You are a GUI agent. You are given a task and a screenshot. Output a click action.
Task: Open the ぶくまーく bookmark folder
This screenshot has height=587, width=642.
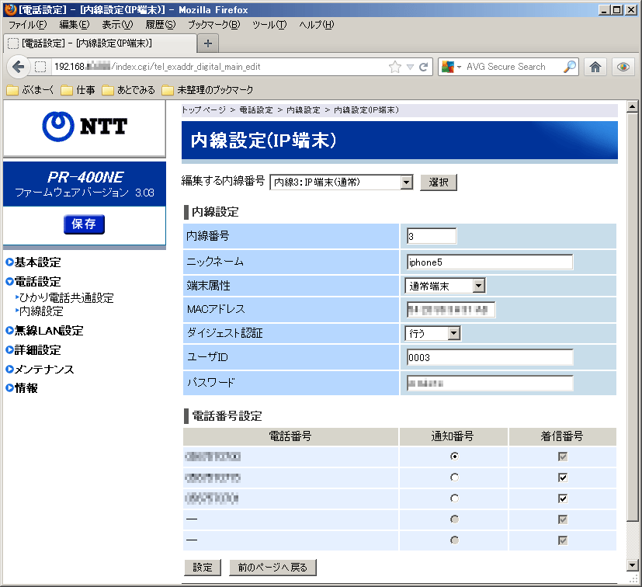(30, 90)
